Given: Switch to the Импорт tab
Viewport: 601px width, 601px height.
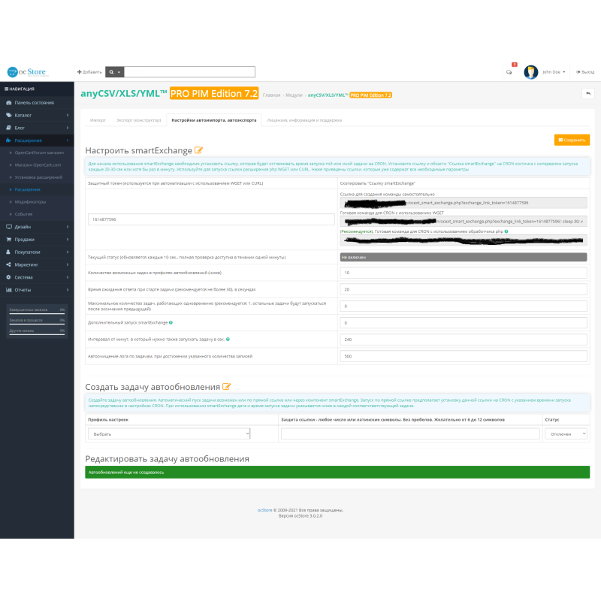Looking at the screenshot, I should pos(98,119).
